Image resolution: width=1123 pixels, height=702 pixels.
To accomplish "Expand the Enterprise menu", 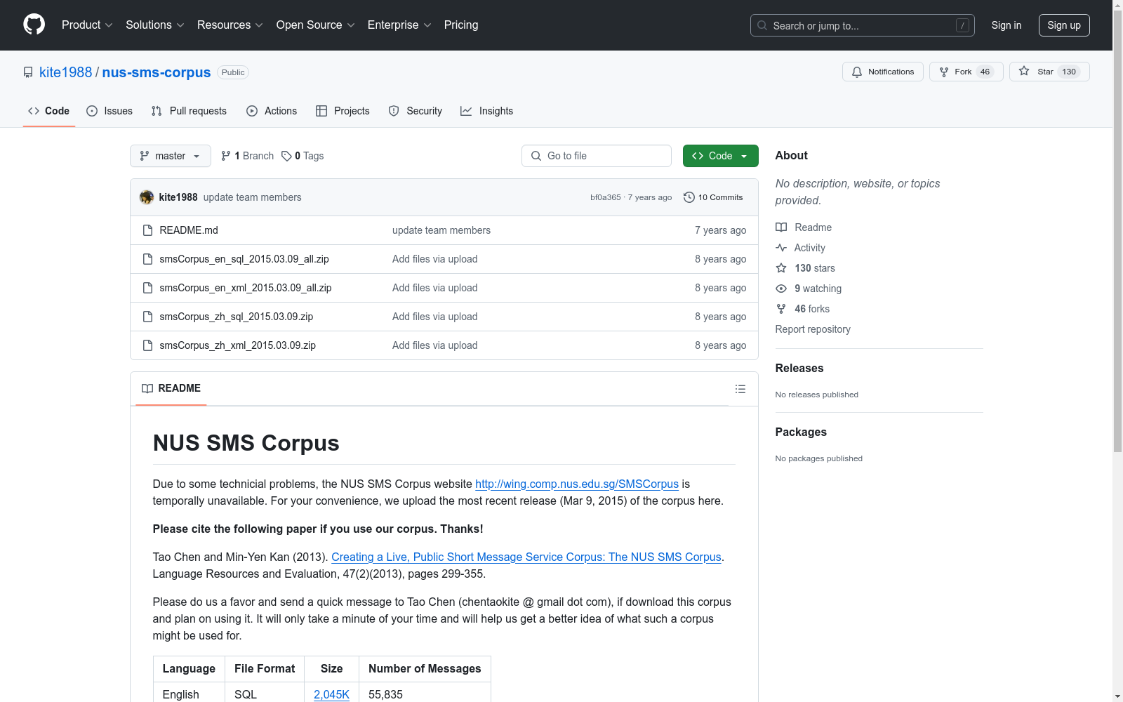I will tap(399, 25).
